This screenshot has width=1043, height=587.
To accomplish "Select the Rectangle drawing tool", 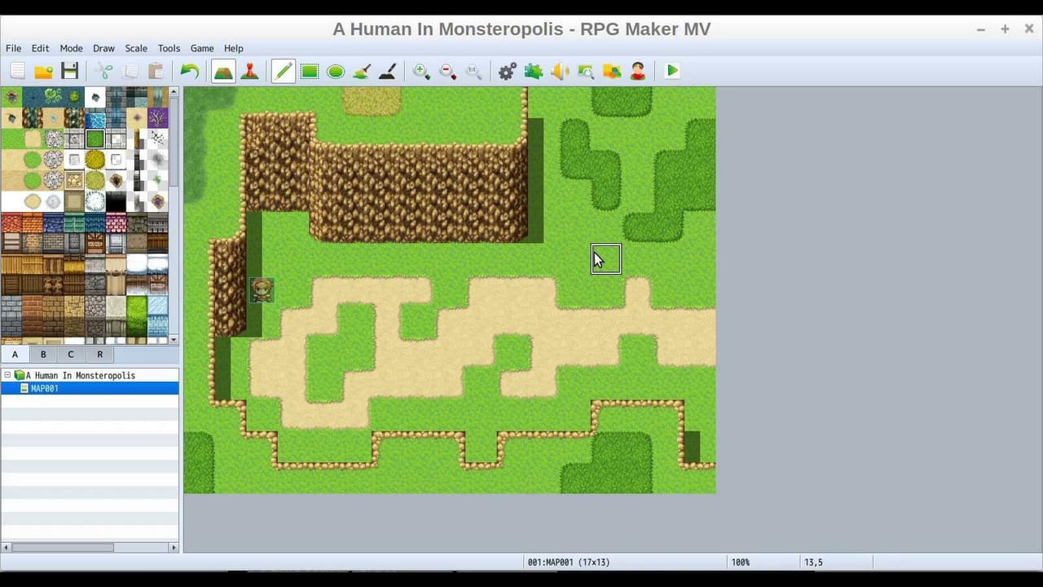I will coord(310,71).
